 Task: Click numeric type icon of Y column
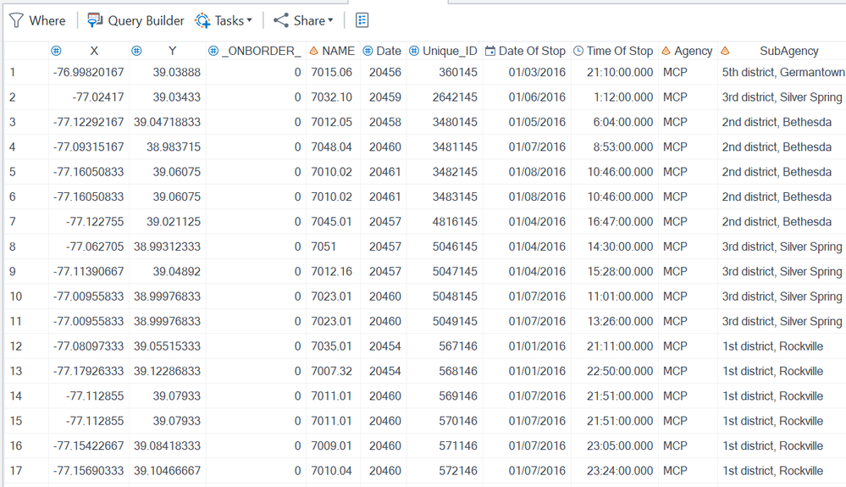pyautogui.click(x=136, y=51)
